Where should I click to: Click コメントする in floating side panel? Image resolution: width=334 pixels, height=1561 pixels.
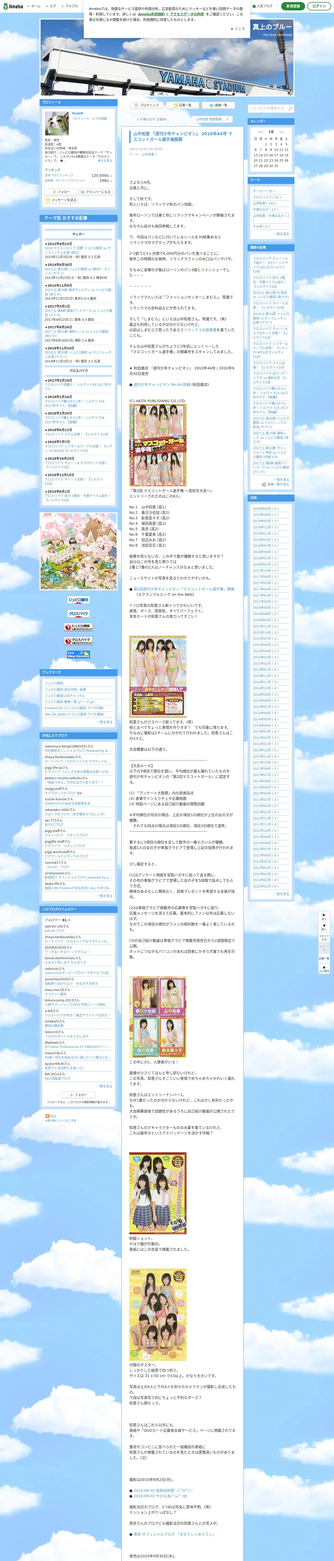tap(324, 937)
